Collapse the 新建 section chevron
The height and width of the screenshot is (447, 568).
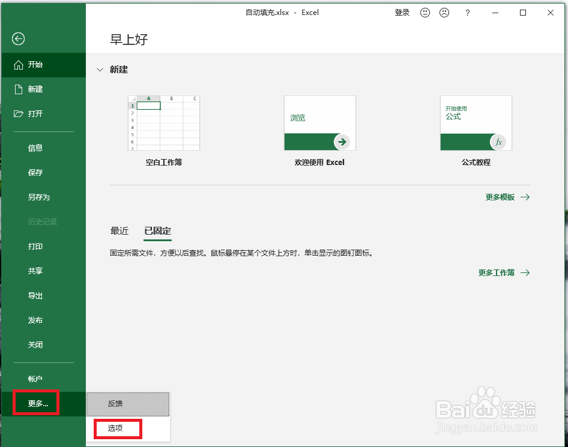(x=100, y=70)
